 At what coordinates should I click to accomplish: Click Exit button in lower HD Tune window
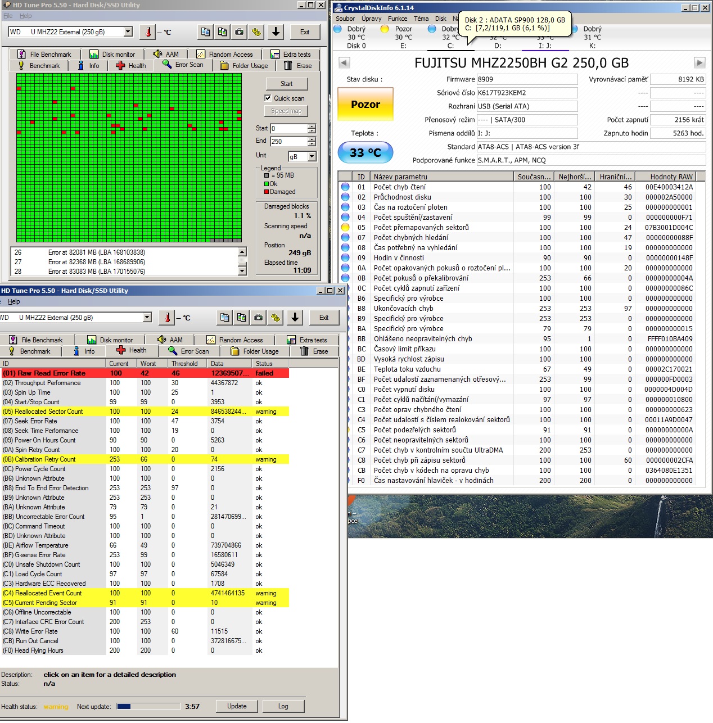324,318
